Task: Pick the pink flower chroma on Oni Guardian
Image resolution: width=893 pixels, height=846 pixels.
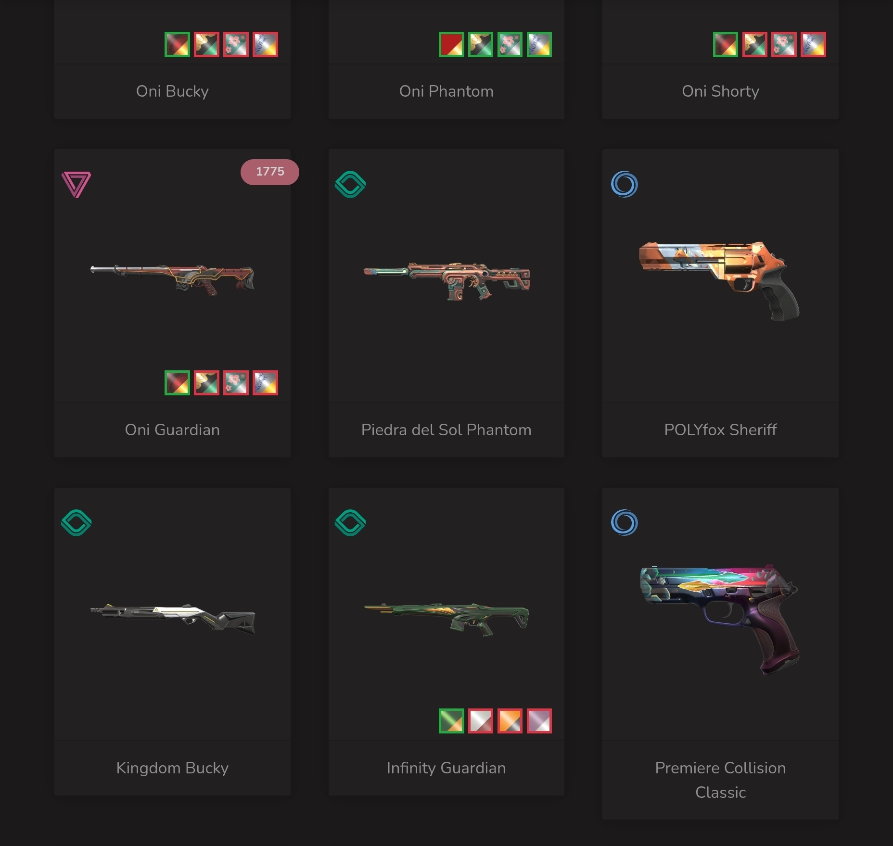Action: [236, 383]
